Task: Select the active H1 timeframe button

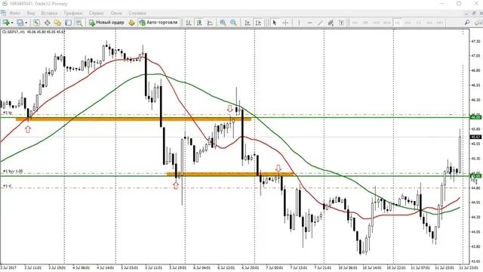Action: click(398, 23)
